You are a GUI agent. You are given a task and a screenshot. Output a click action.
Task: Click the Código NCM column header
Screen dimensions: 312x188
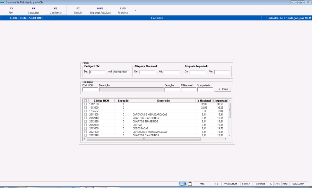[101, 101]
